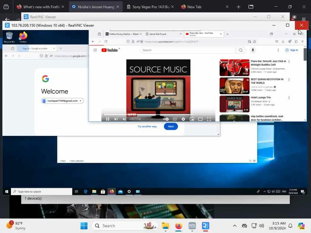Reload the YouTube page in remote Firefox
Screen dimensions: 311x233
(x=106, y=41)
